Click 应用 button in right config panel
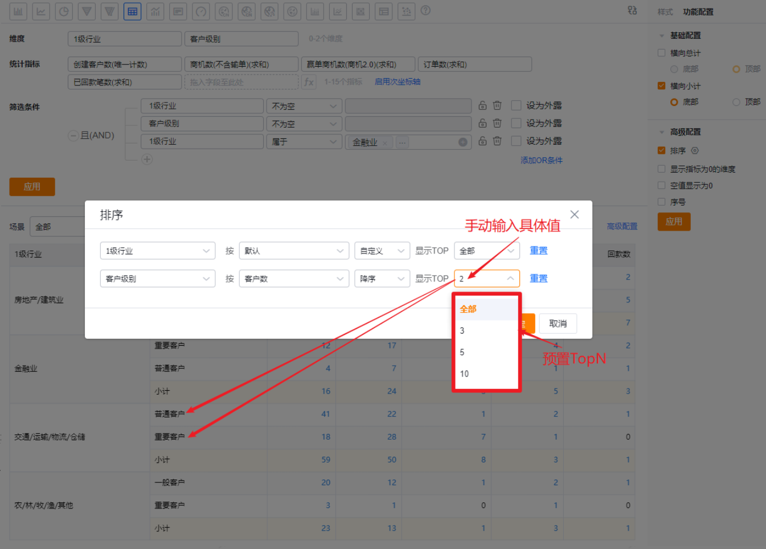Viewport: 766px width, 549px height. (674, 222)
